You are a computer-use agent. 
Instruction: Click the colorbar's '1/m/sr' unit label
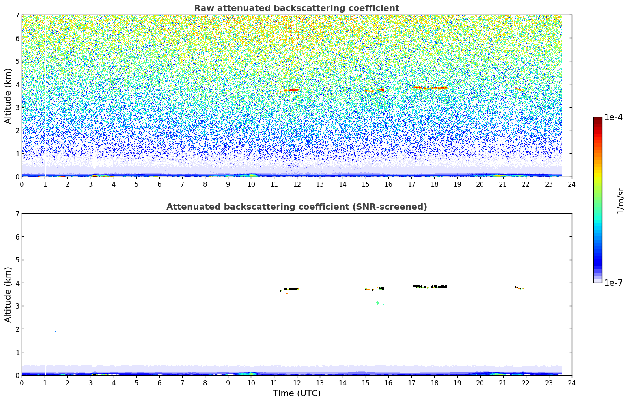(620, 201)
